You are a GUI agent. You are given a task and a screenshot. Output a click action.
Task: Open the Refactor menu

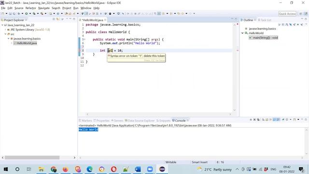(31, 8)
